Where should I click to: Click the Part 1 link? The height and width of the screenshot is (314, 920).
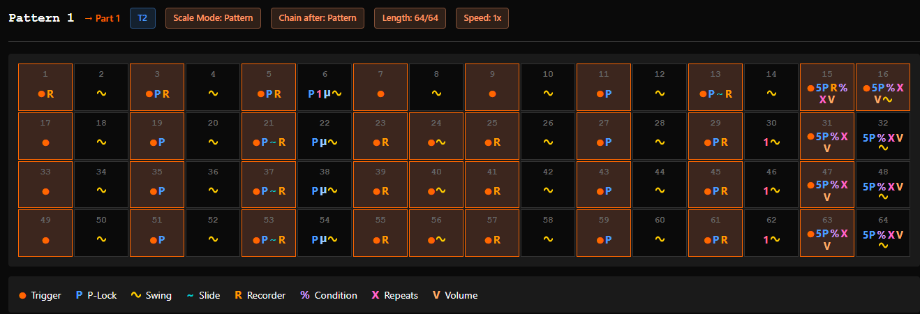102,18
